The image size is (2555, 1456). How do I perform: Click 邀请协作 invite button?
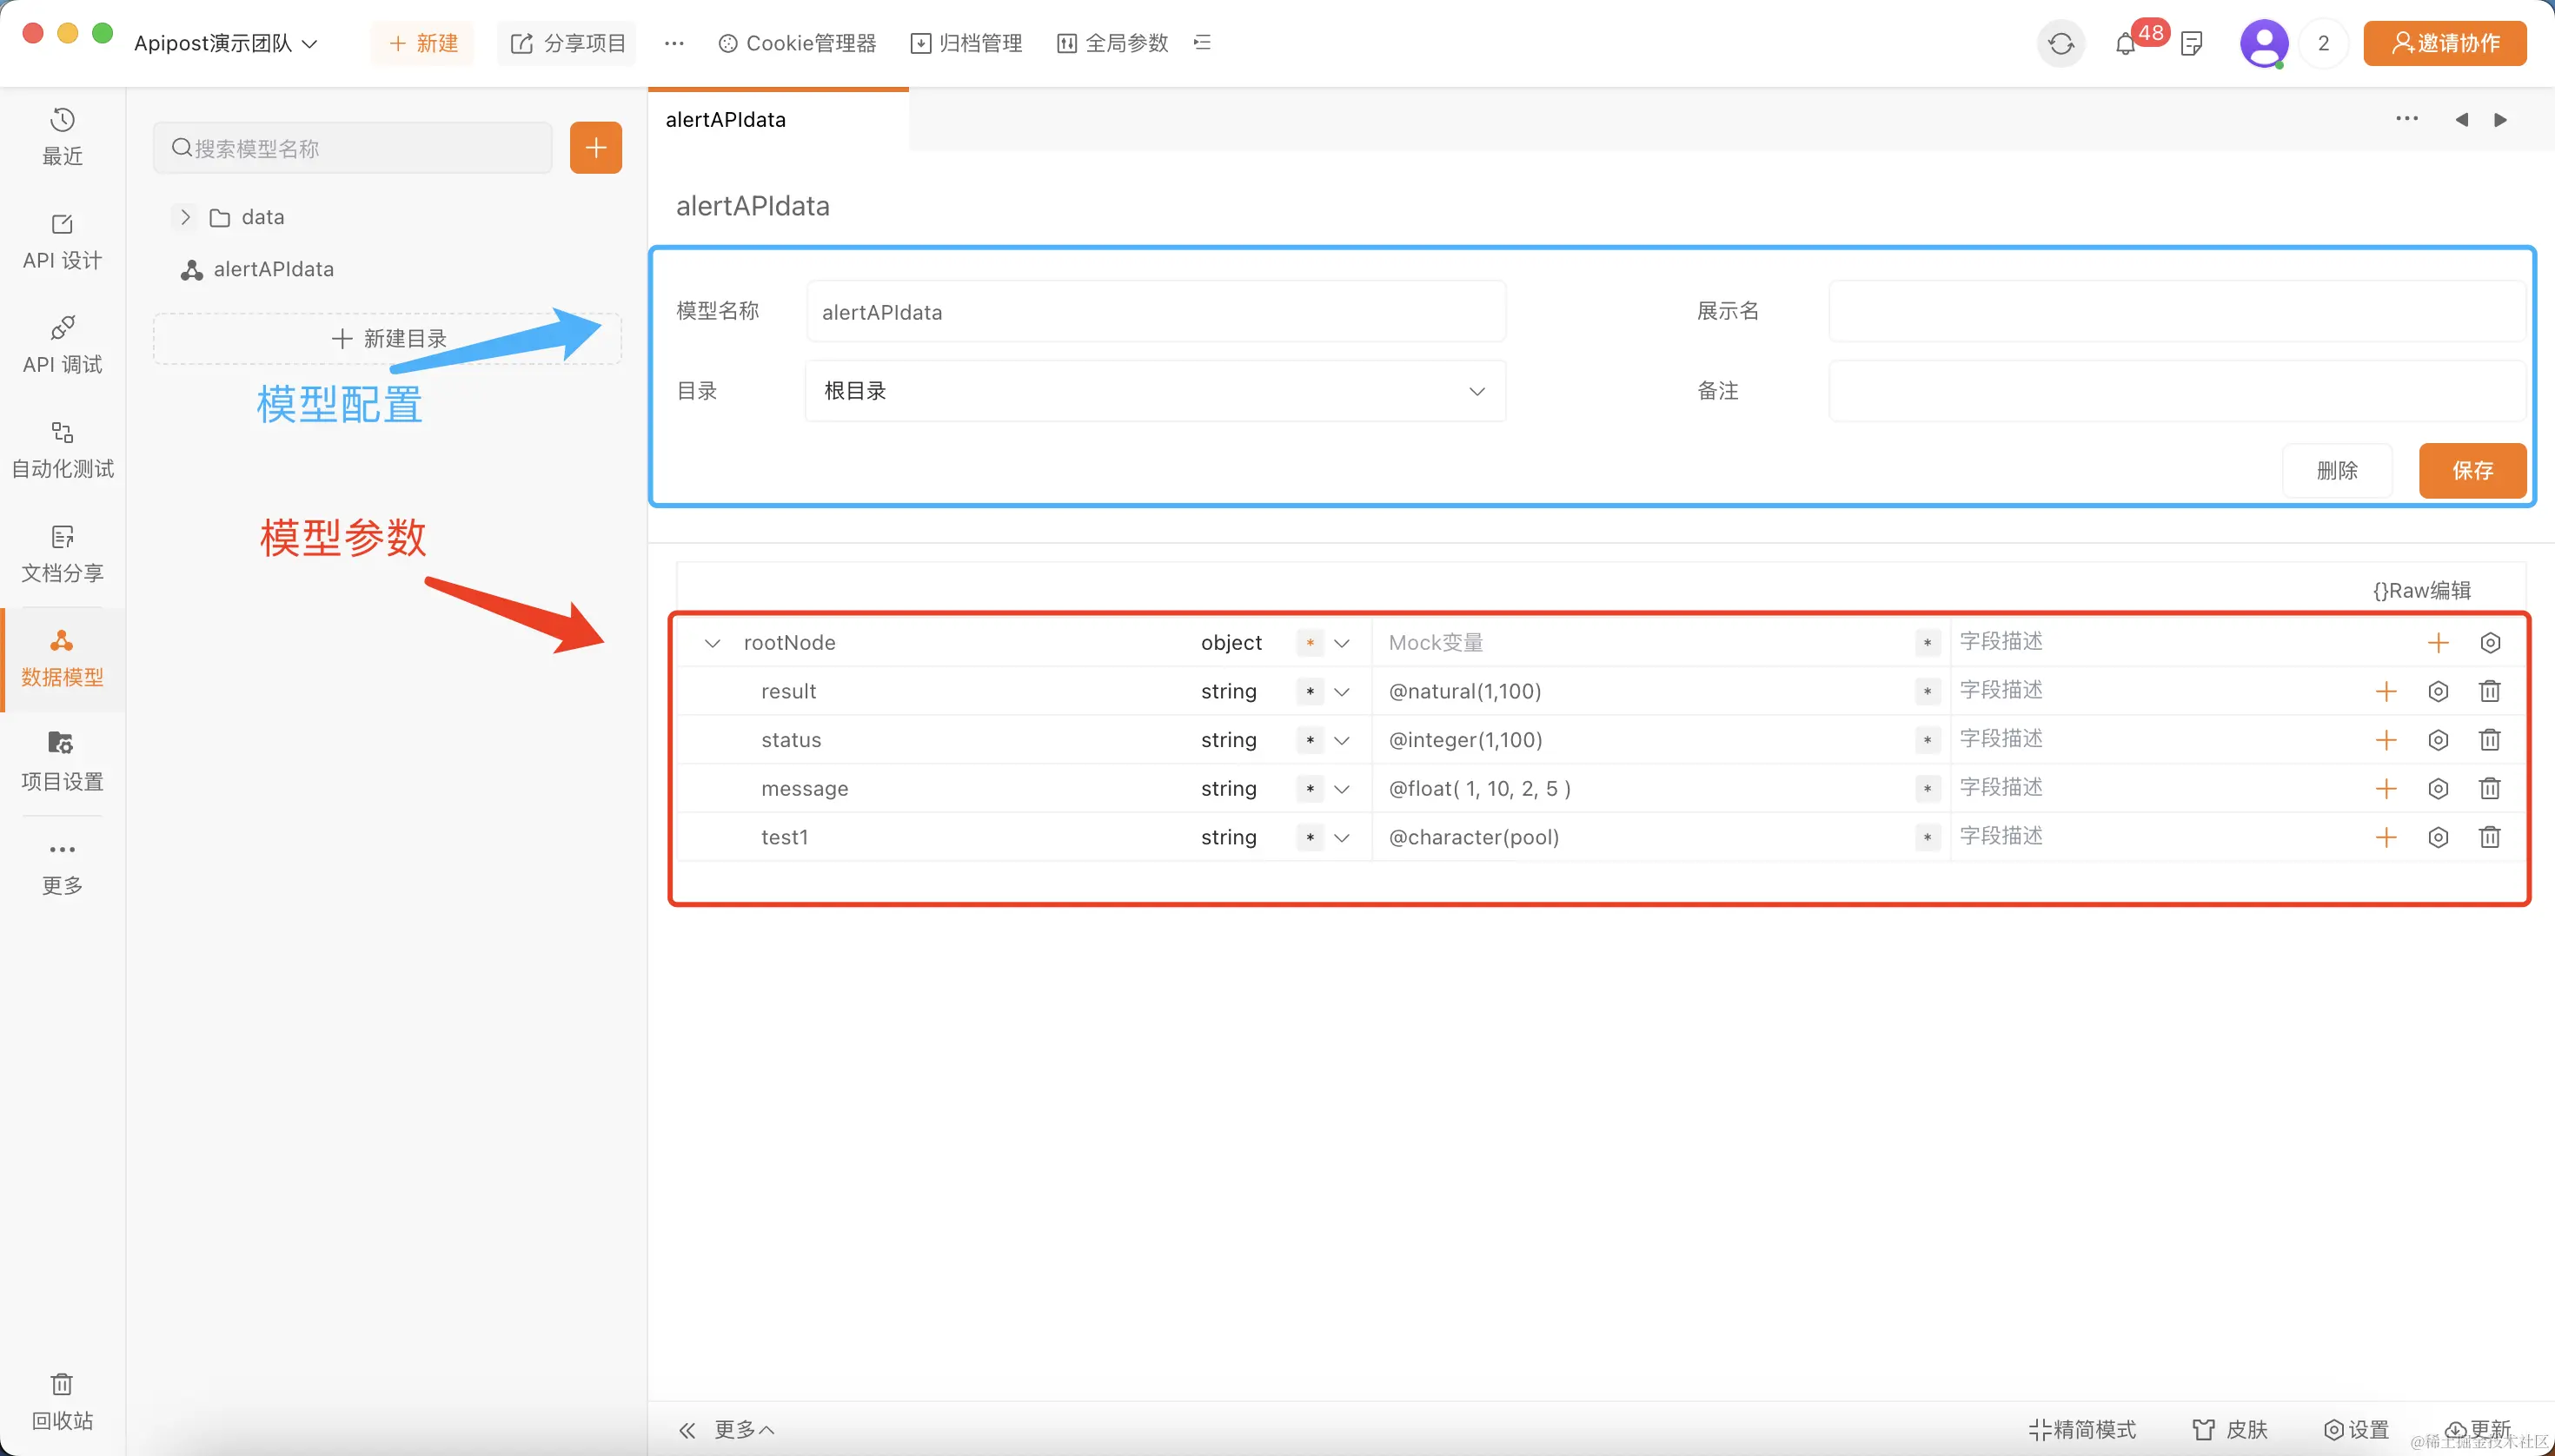[x=2445, y=43]
